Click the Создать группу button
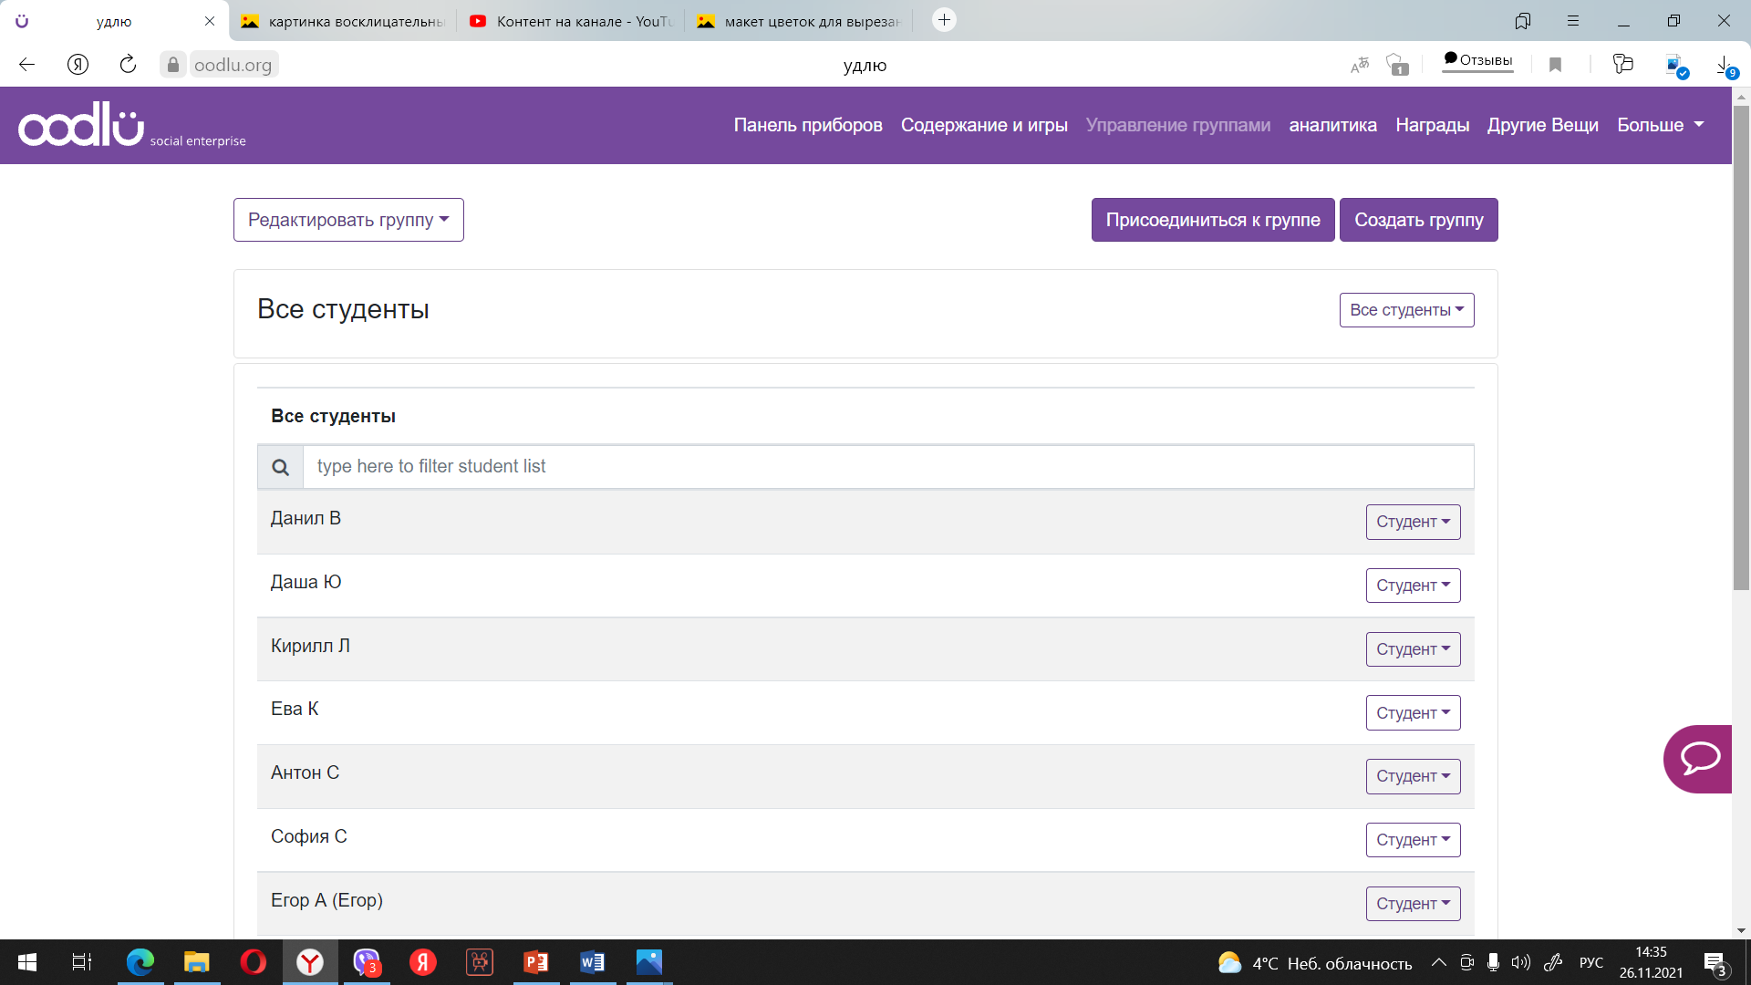 click(1418, 220)
